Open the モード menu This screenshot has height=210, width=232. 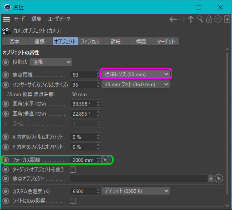20,19
